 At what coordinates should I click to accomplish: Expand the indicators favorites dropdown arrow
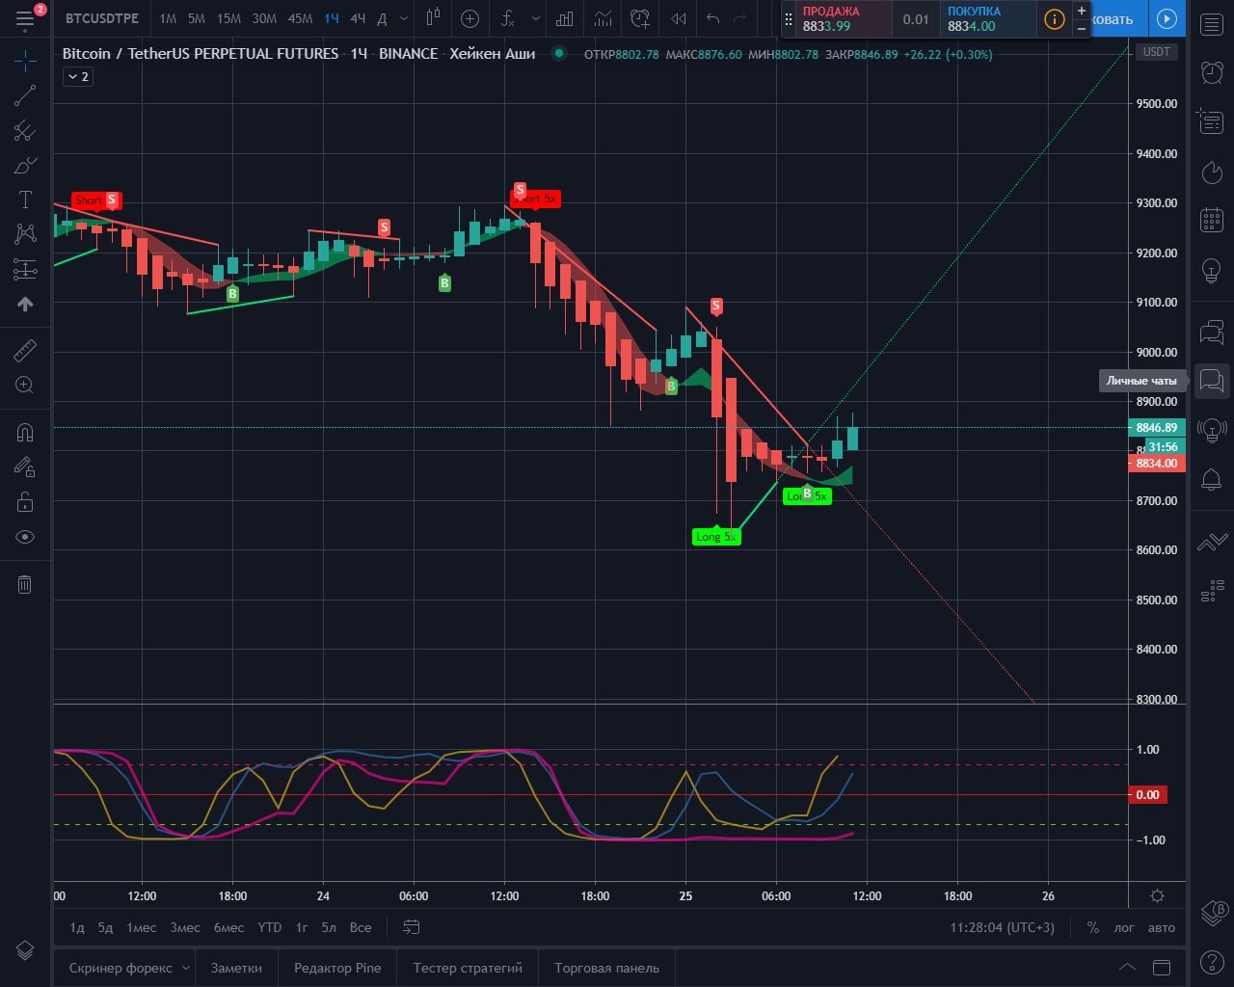click(535, 18)
